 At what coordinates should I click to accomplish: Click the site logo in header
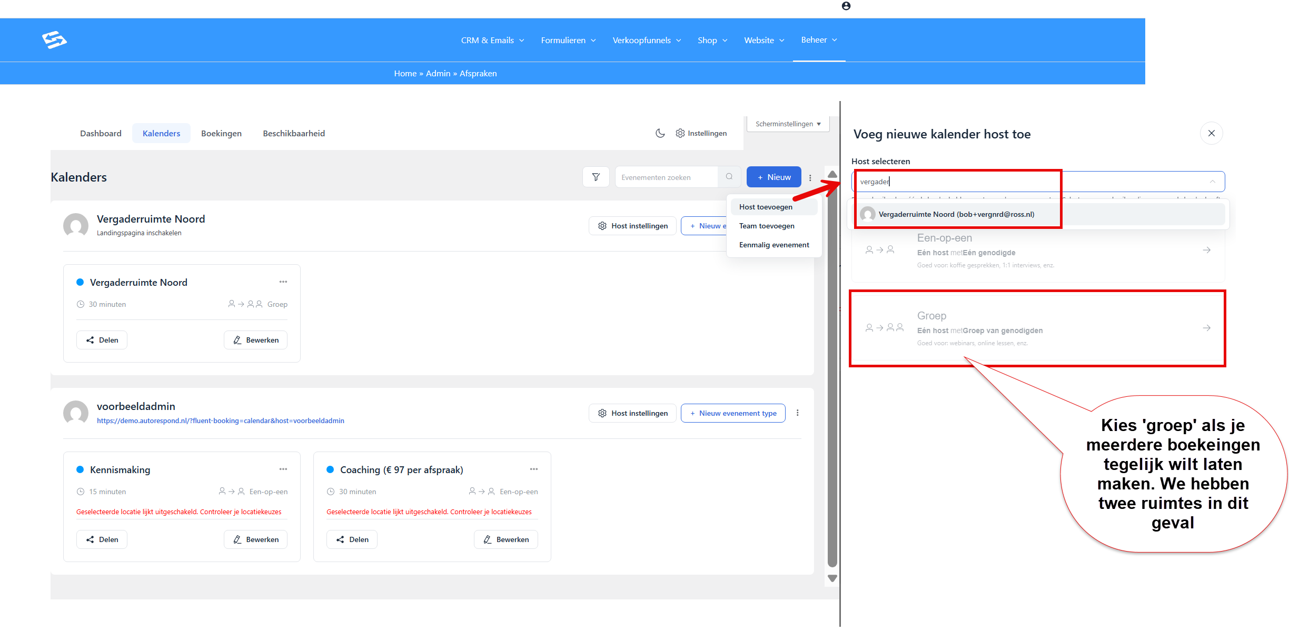(54, 40)
